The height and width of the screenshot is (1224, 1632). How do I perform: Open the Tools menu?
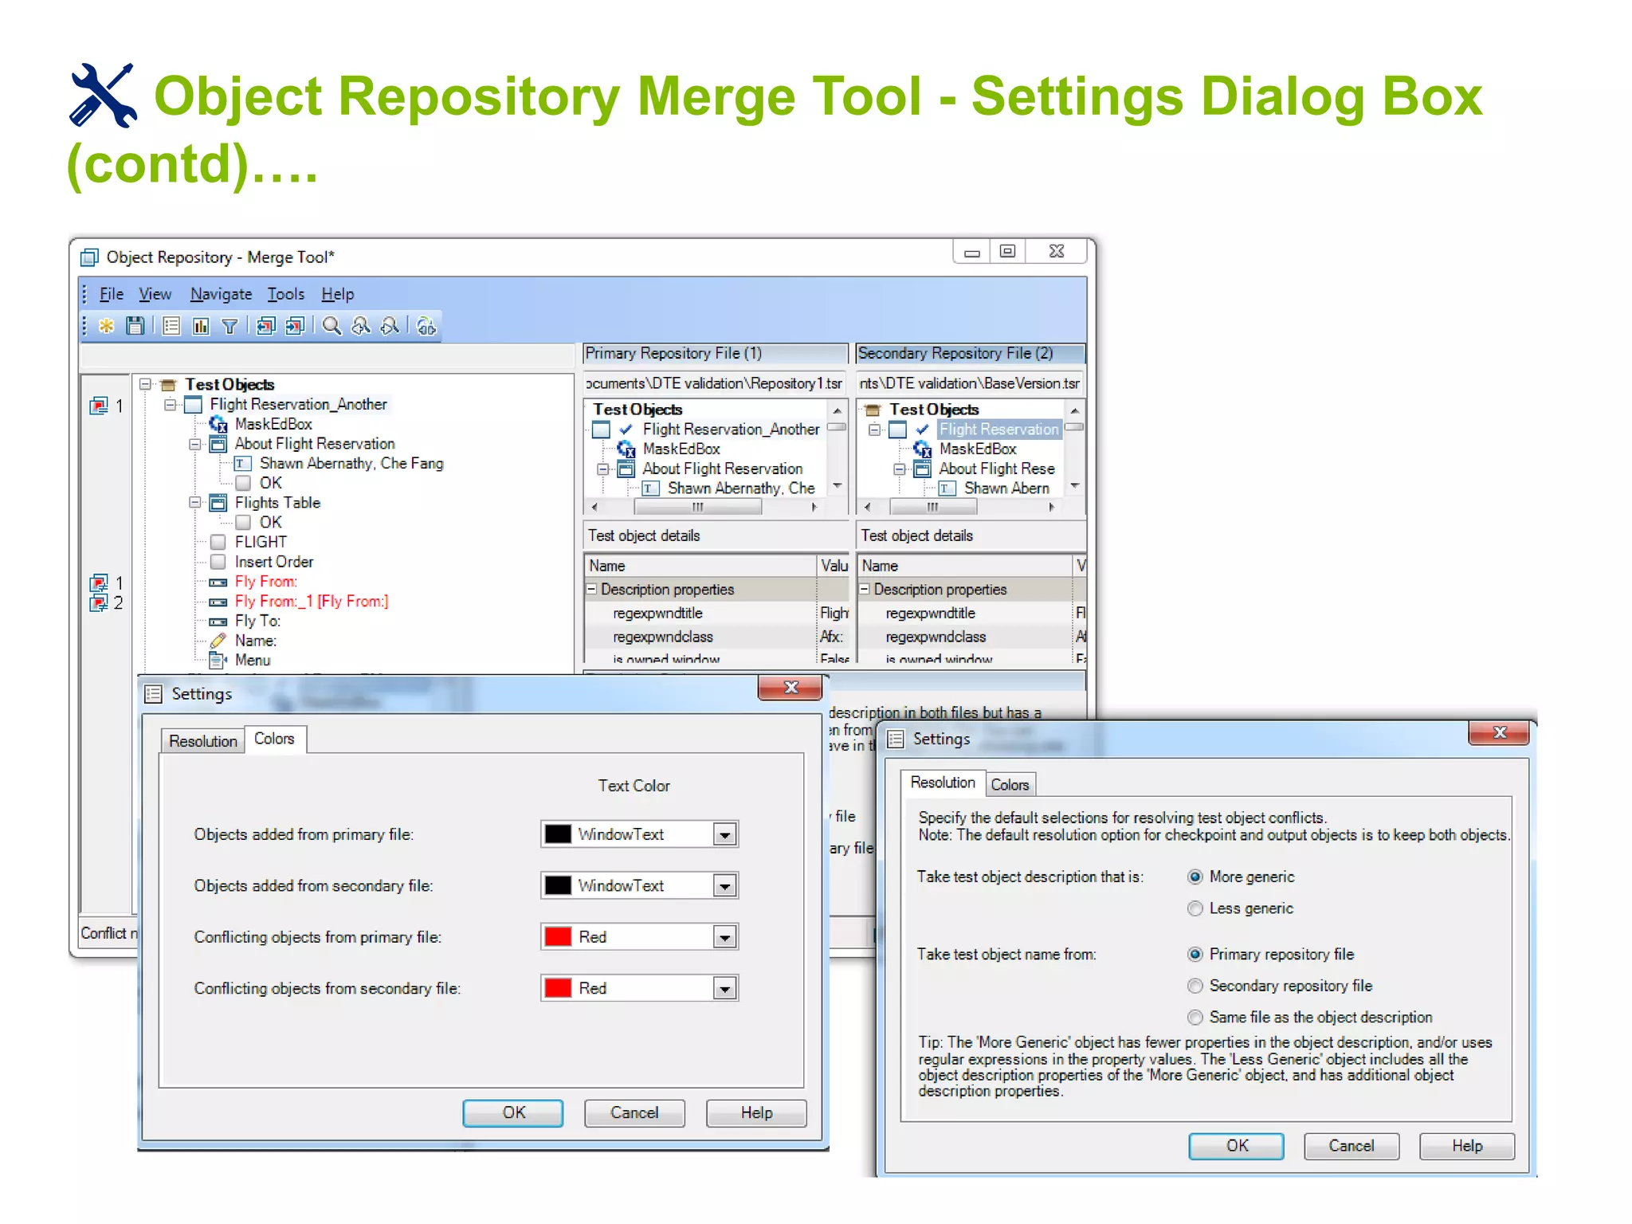[285, 295]
